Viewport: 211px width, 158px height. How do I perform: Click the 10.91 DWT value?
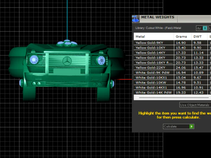pyautogui.click(x=199, y=88)
